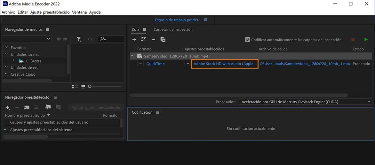The height and width of the screenshot is (165, 375).
Task: Stop the queue with the red square
Action: point(353,40)
